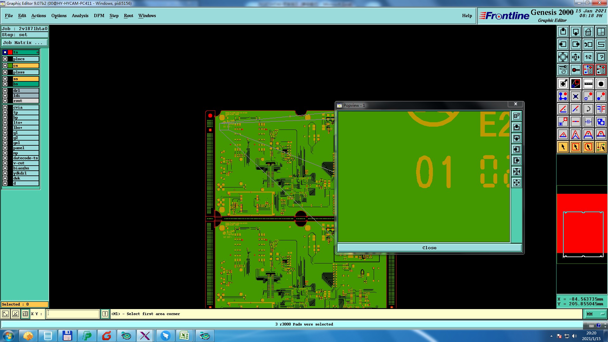
Task: Click the net selection pointer icon
Action: (601, 147)
